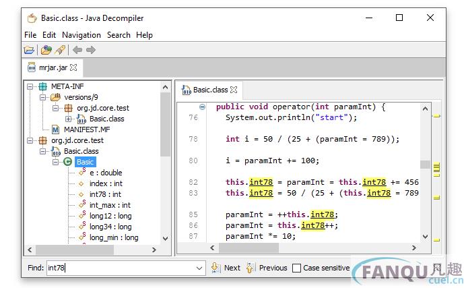Collapse the Basic class members node

point(56,162)
